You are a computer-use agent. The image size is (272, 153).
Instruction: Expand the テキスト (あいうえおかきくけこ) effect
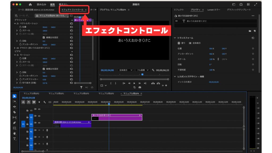15,48
